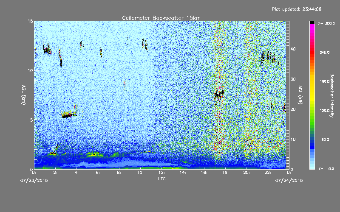Click the 'Backscatter Intensity' colorbar label
The width and height of the screenshot is (340, 212).
click(332, 95)
